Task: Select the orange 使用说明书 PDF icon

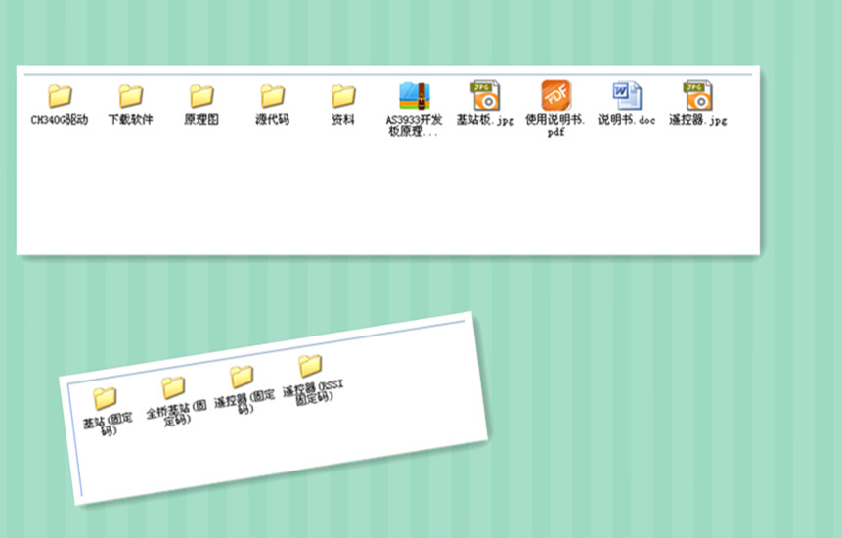Action: pyautogui.click(x=555, y=95)
